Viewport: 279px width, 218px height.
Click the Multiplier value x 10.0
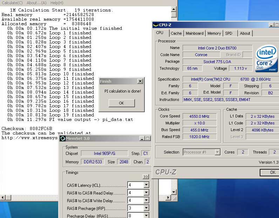(x=199, y=123)
